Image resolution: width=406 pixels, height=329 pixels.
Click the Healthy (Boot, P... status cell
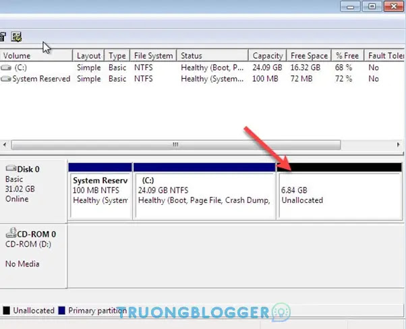coord(212,67)
